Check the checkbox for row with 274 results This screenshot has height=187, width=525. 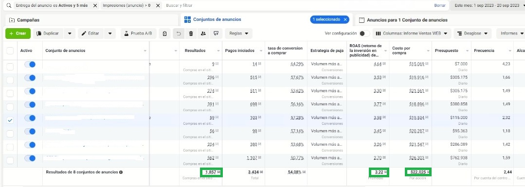click(10, 93)
